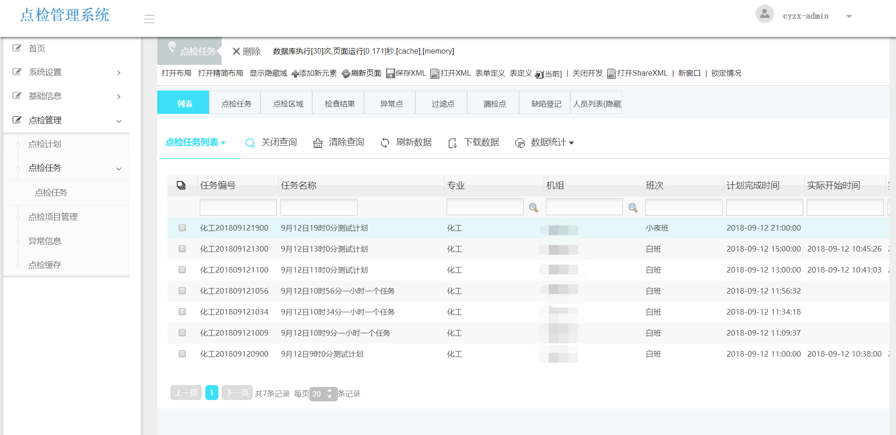This screenshot has height=435, width=896.
Task: Click the user avatar icon
Action: click(x=764, y=14)
